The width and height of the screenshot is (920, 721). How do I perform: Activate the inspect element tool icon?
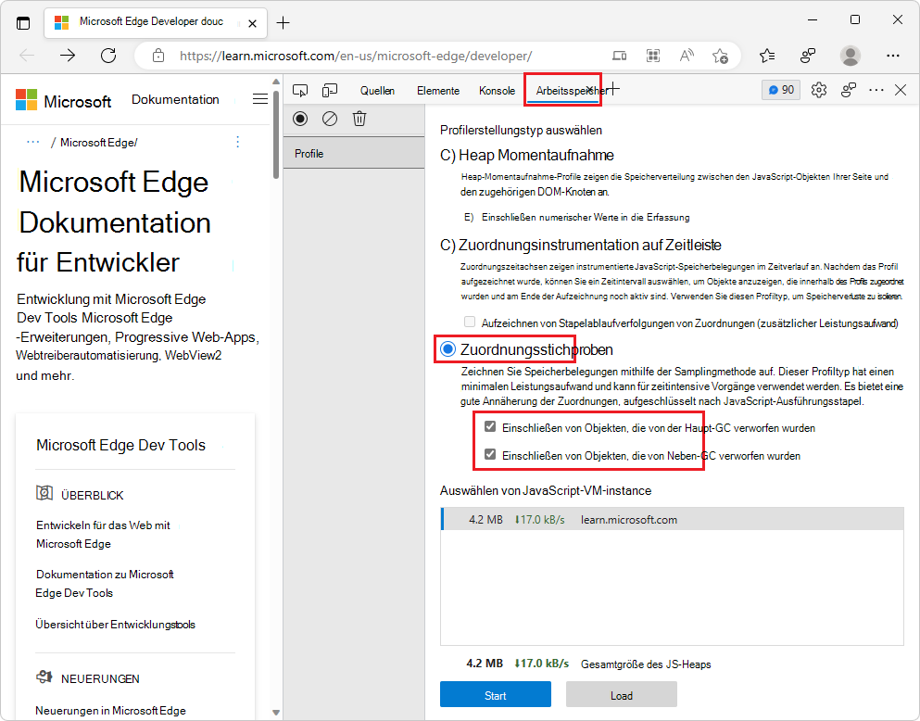pos(300,90)
